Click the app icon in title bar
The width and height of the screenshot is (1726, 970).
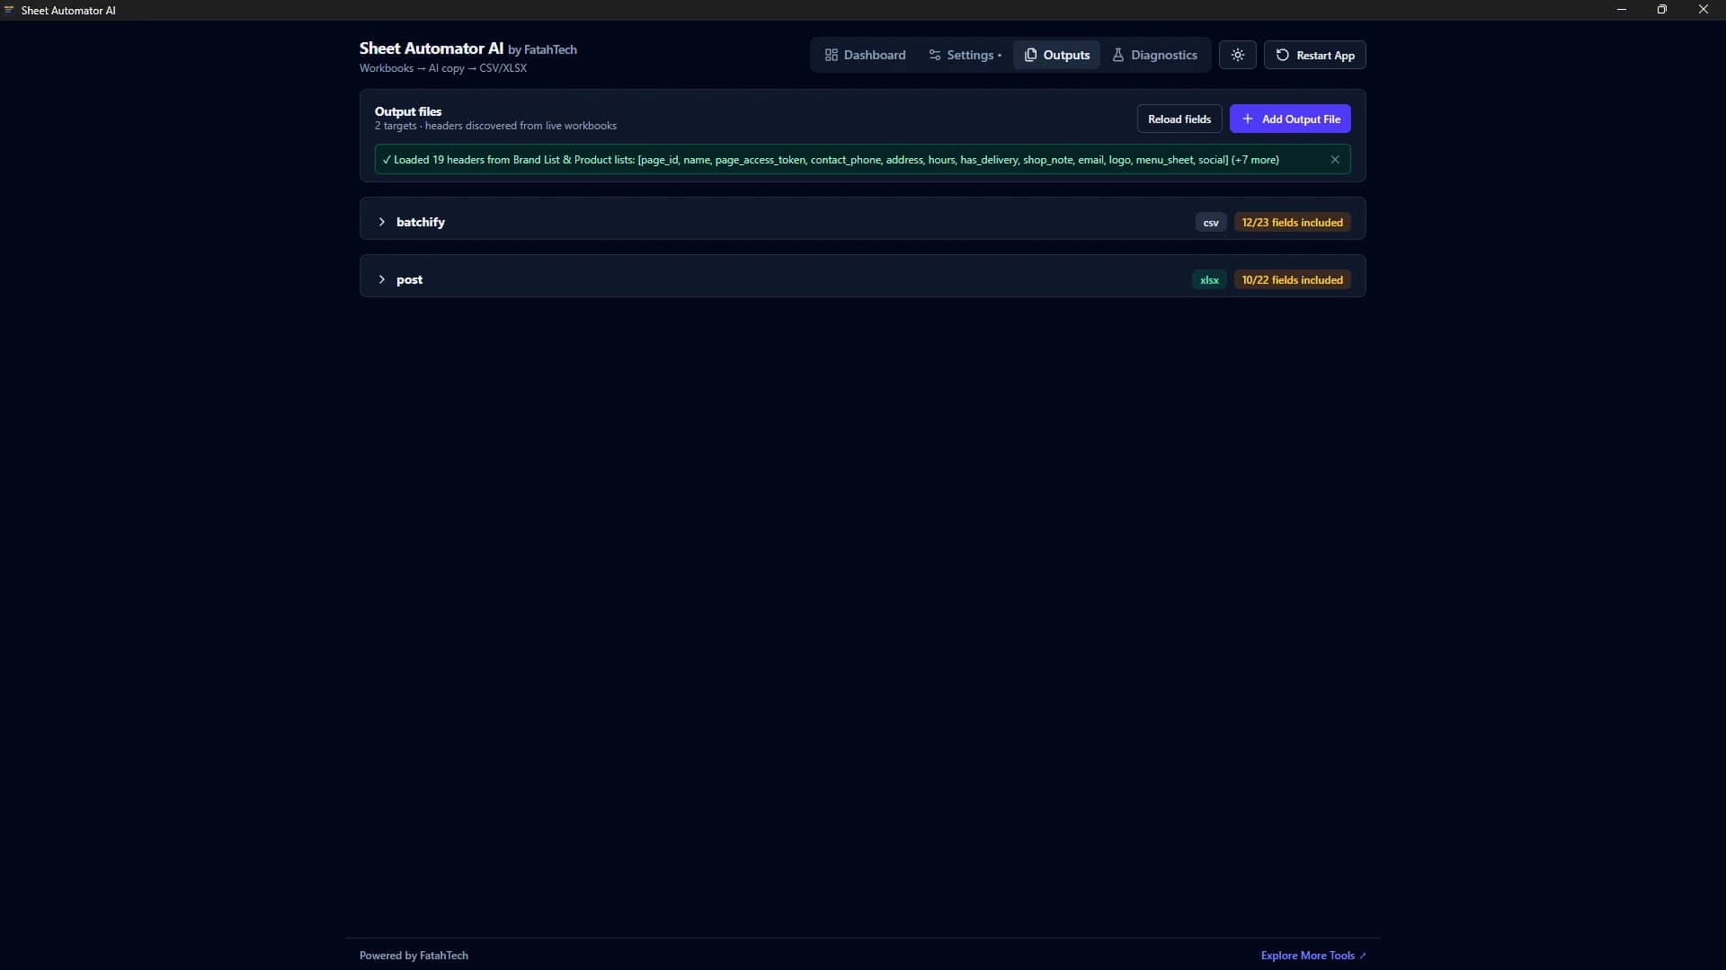(9, 10)
